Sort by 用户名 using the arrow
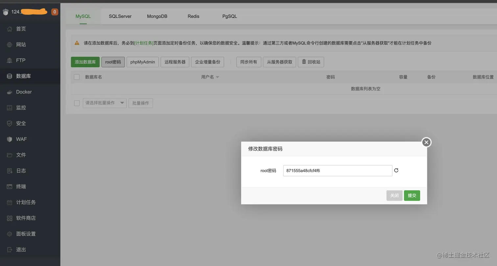Screen dimensions: 497x266 [x=217, y=77]
